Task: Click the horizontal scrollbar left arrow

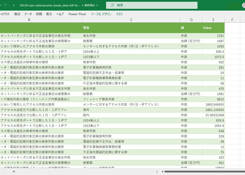Action: point(162,172)
